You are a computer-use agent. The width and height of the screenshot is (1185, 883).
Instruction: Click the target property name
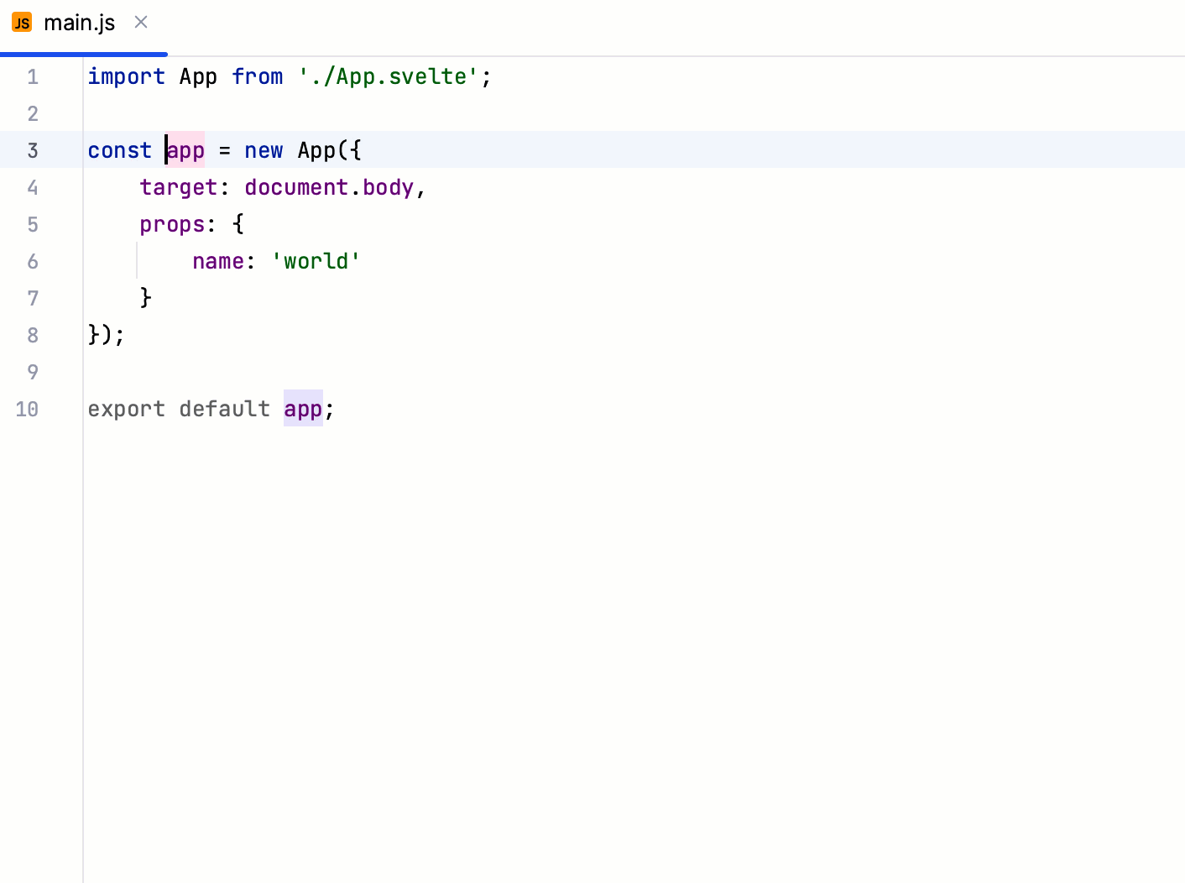point(179,187)
